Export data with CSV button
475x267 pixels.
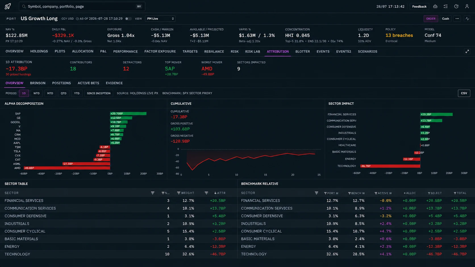464,93
